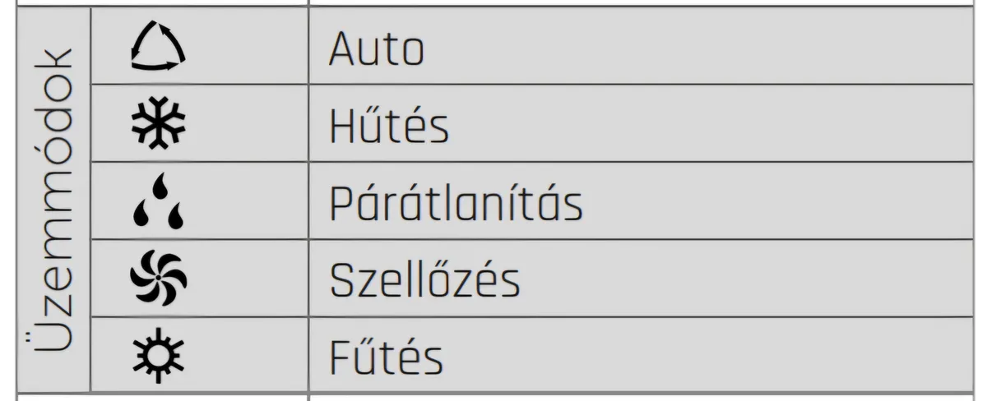Click the Párátlanítás text label
The image size is (987, 401).
coord(456,204)
